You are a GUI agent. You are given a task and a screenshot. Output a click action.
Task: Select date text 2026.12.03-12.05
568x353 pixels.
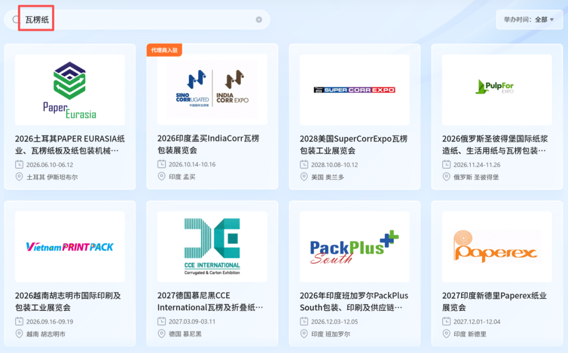coord(334,322)
